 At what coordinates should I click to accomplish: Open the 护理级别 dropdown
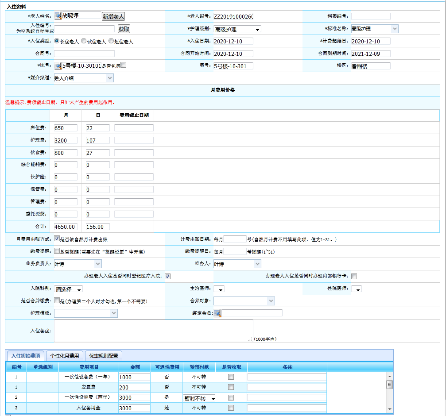(x=237, y=29)
